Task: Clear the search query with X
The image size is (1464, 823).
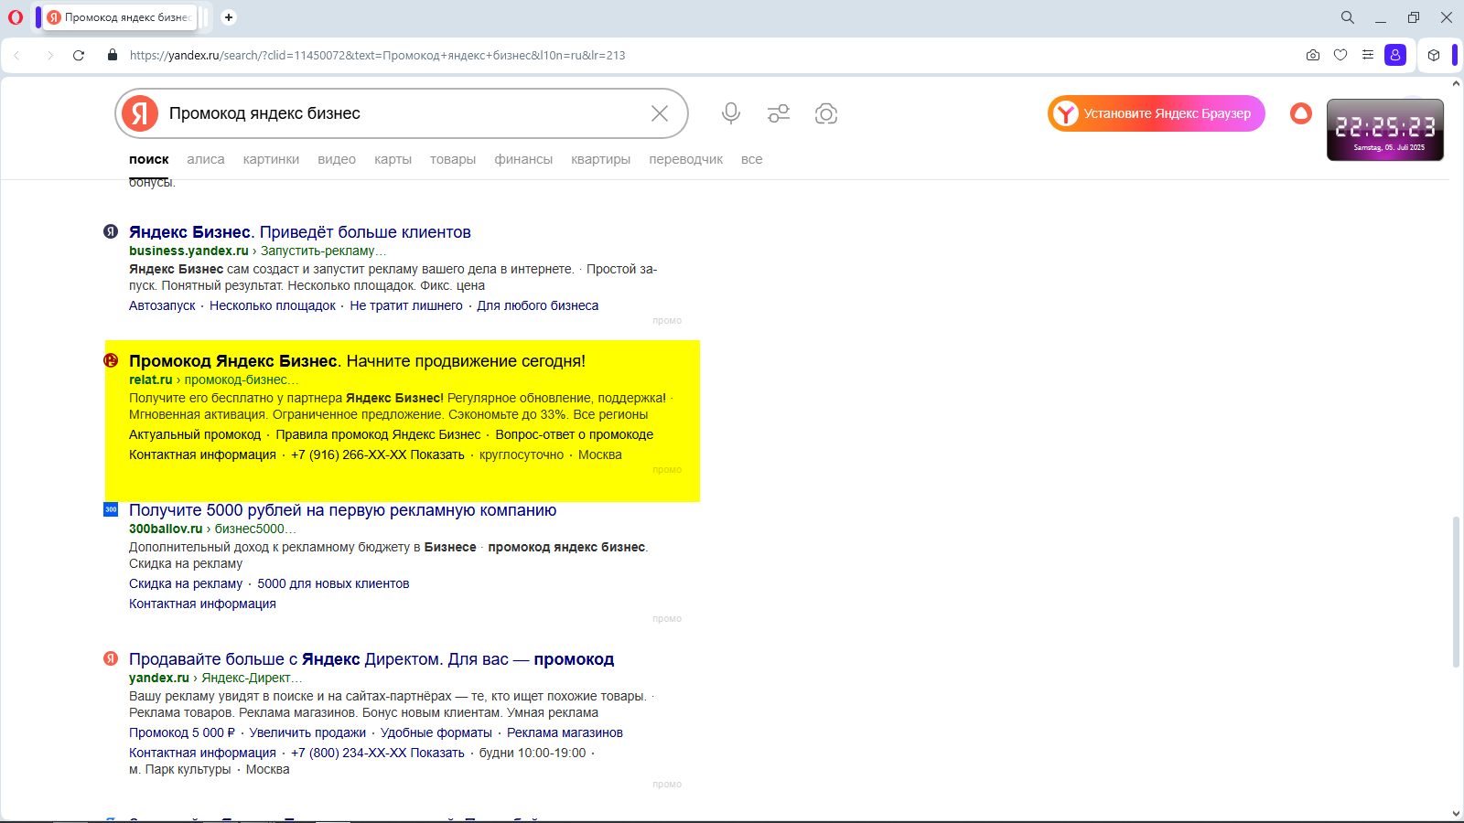Action: point(660,113)
